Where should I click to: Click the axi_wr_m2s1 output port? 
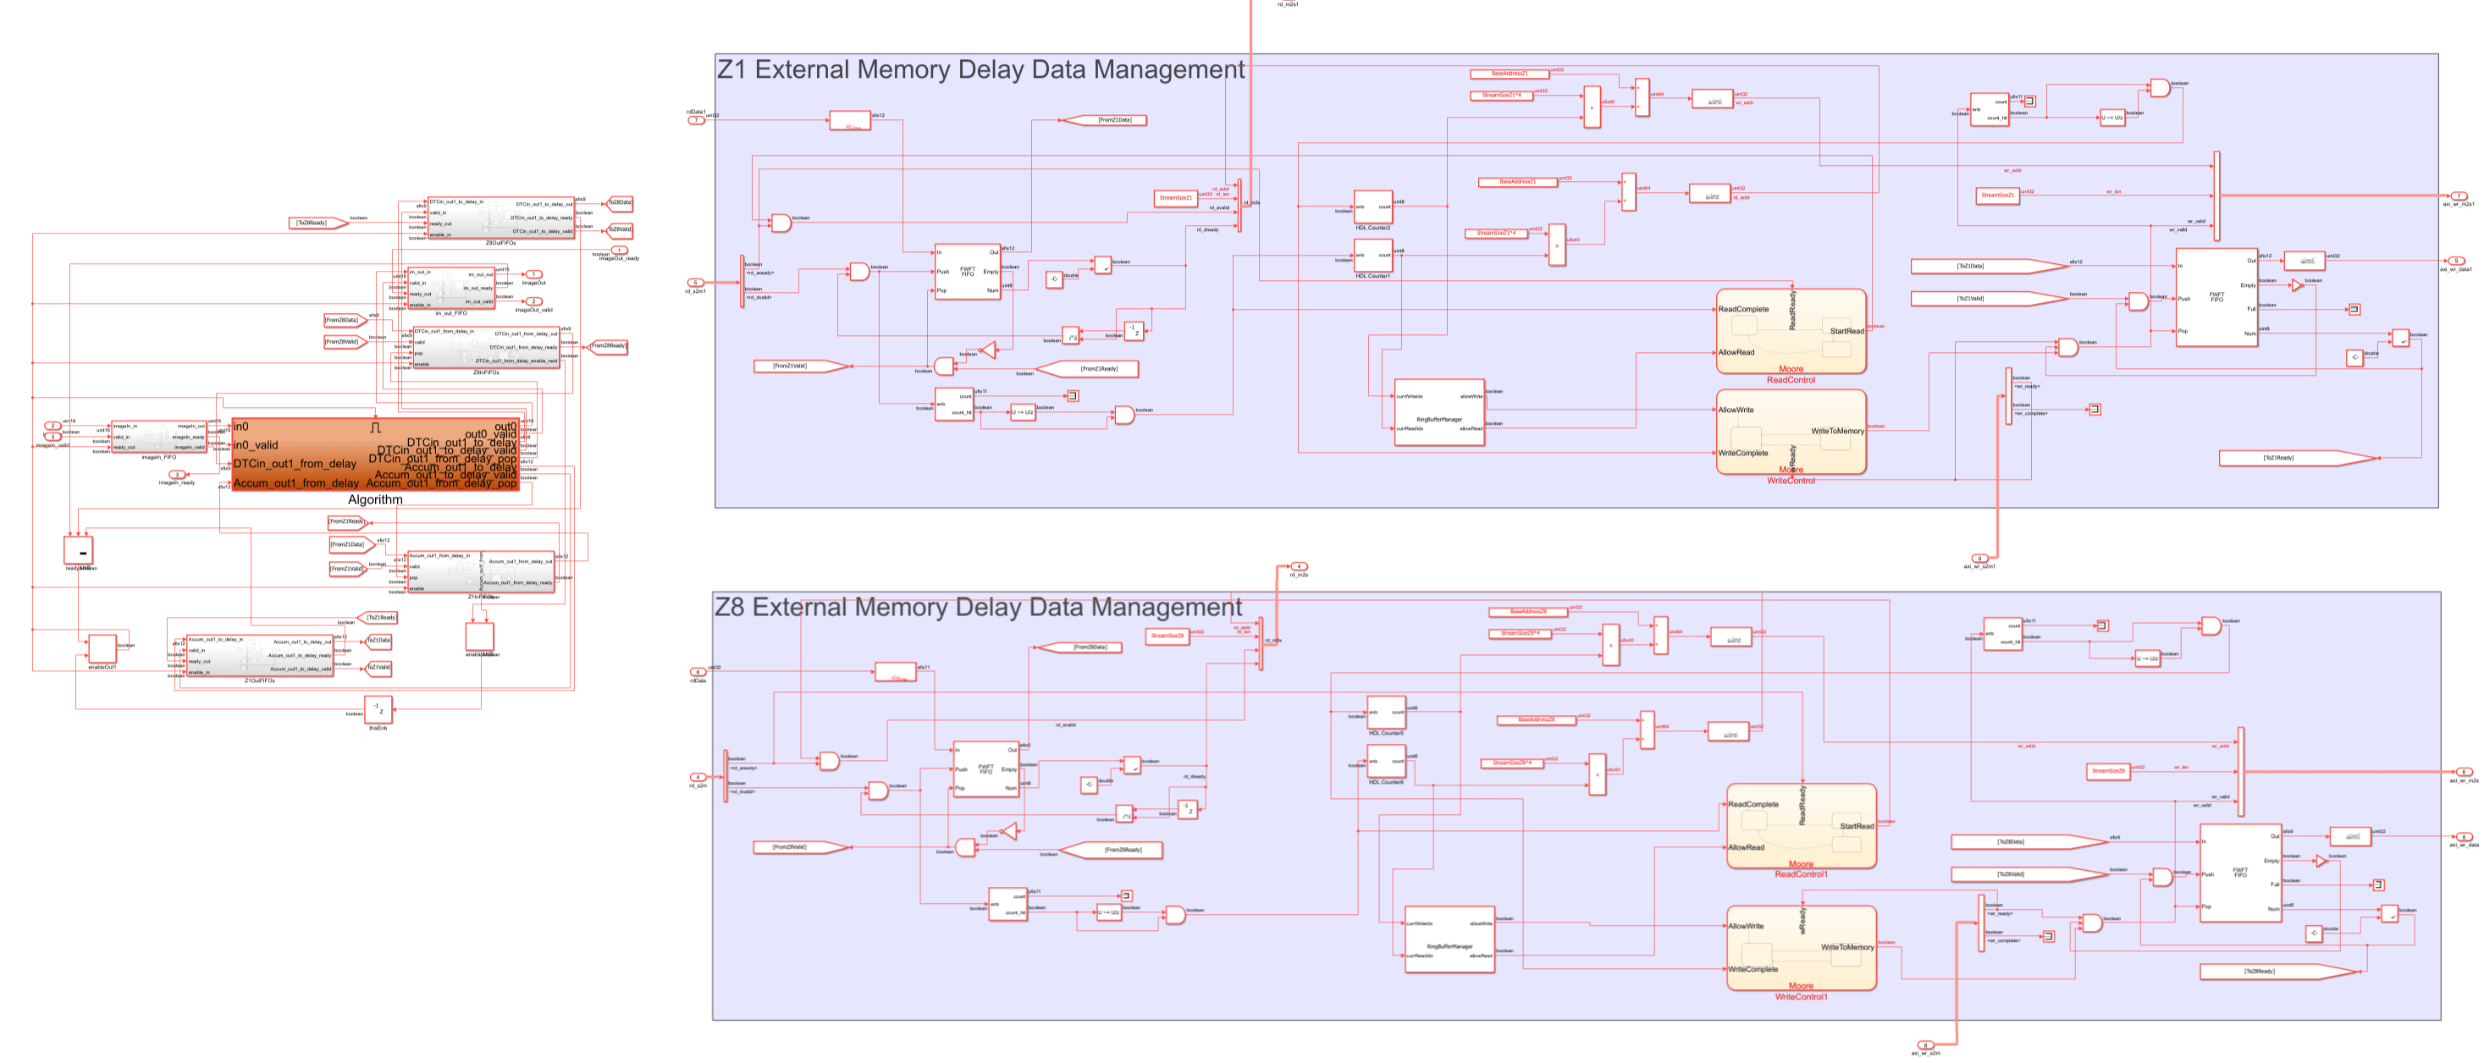click(2458, 196)
